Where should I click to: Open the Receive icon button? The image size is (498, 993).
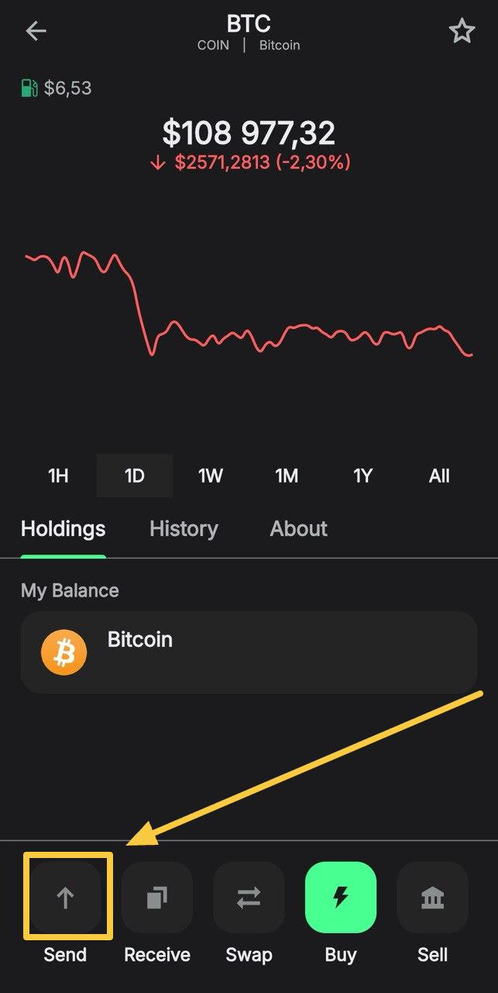[x=156, y=898]
